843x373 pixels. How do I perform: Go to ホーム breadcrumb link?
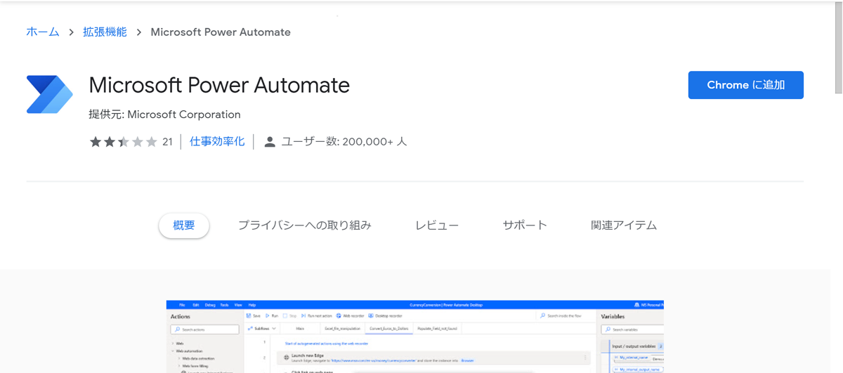click(x=43, y=32)
